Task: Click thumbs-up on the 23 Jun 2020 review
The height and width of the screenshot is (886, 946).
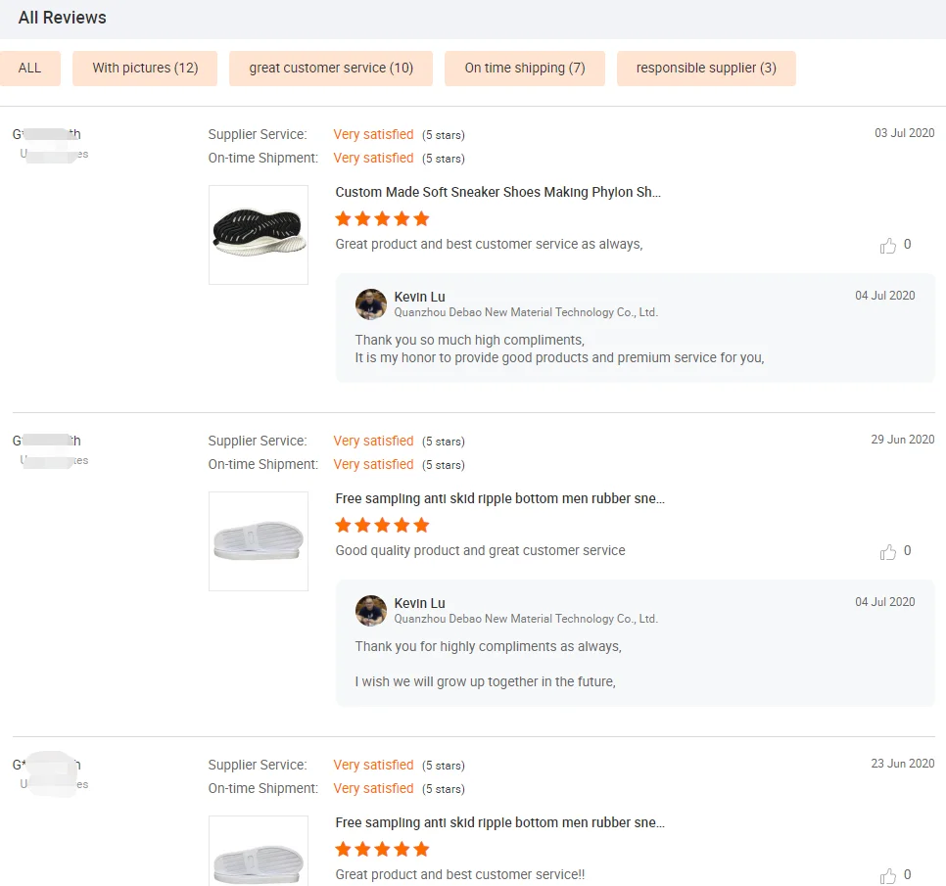Action: pyautogui.click(x=888, y=875)
